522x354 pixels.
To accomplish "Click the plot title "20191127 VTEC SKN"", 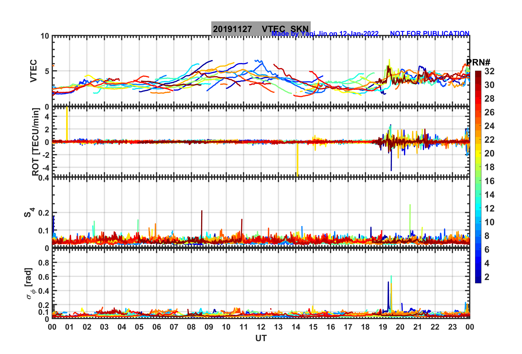I will pyautogui.click(x=261, y=29).
